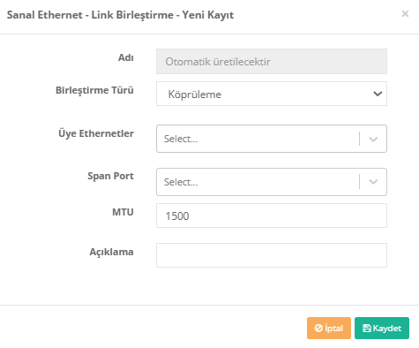Click the Adı field label

(126, 57)
